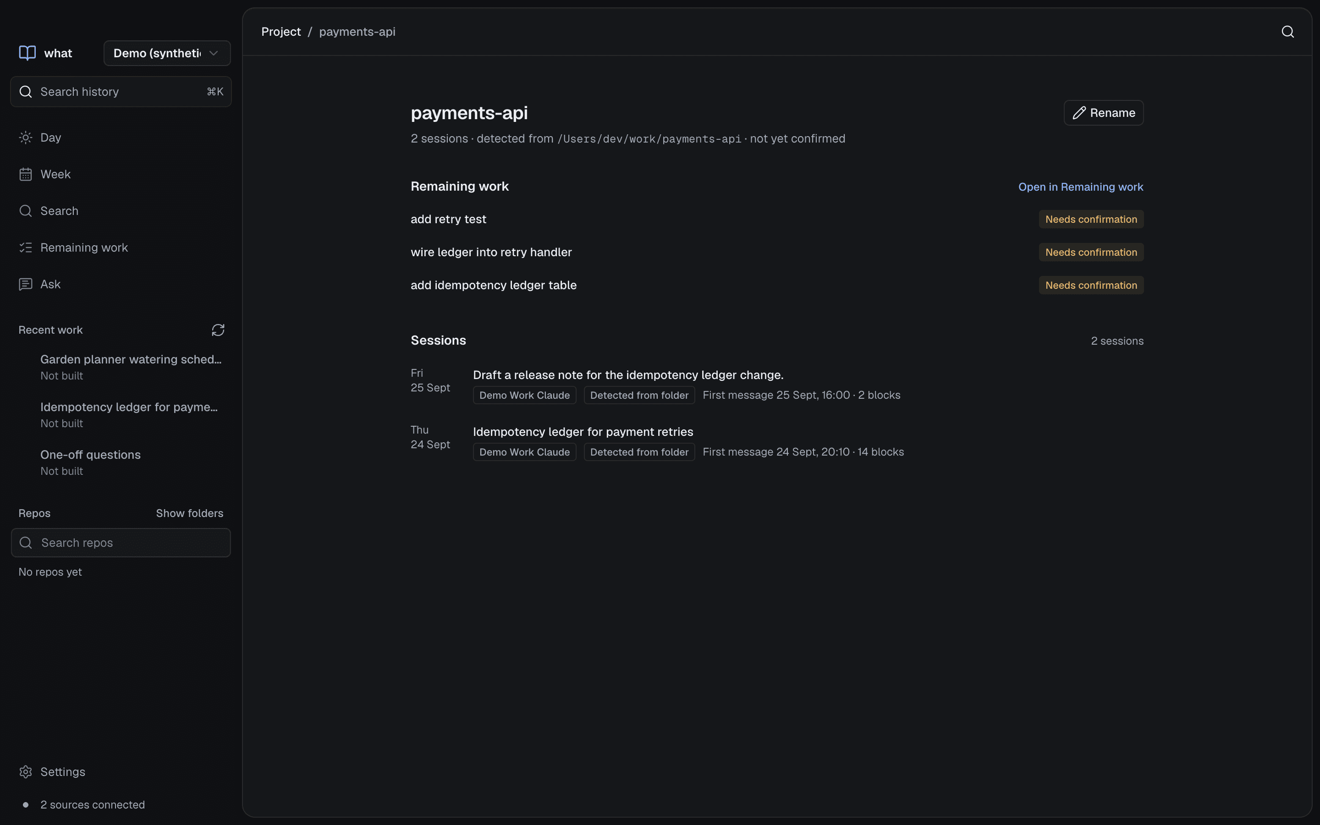Screen dimensions: 1320x825
Task: Click the sun icon next to Day
Action: (x=26, y=137)
